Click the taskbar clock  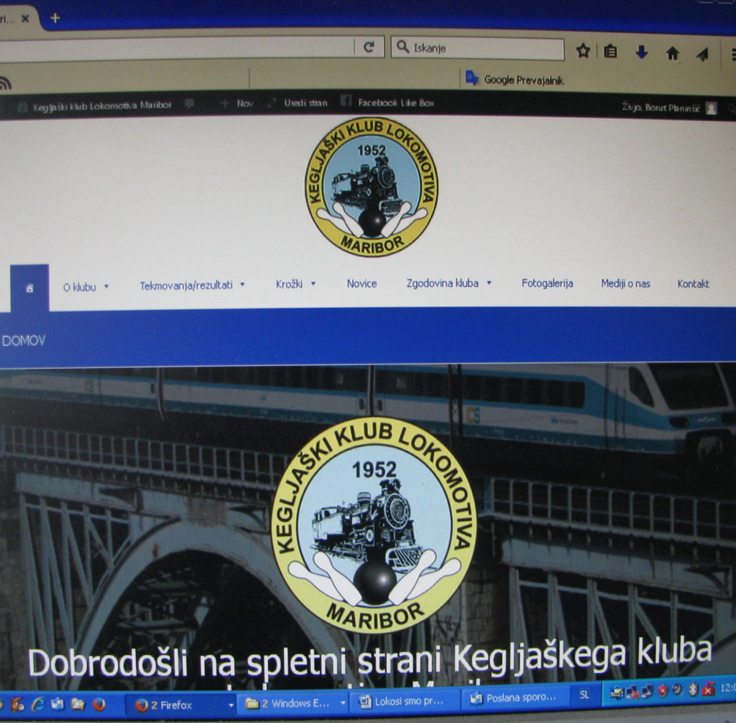click(727, 688)
